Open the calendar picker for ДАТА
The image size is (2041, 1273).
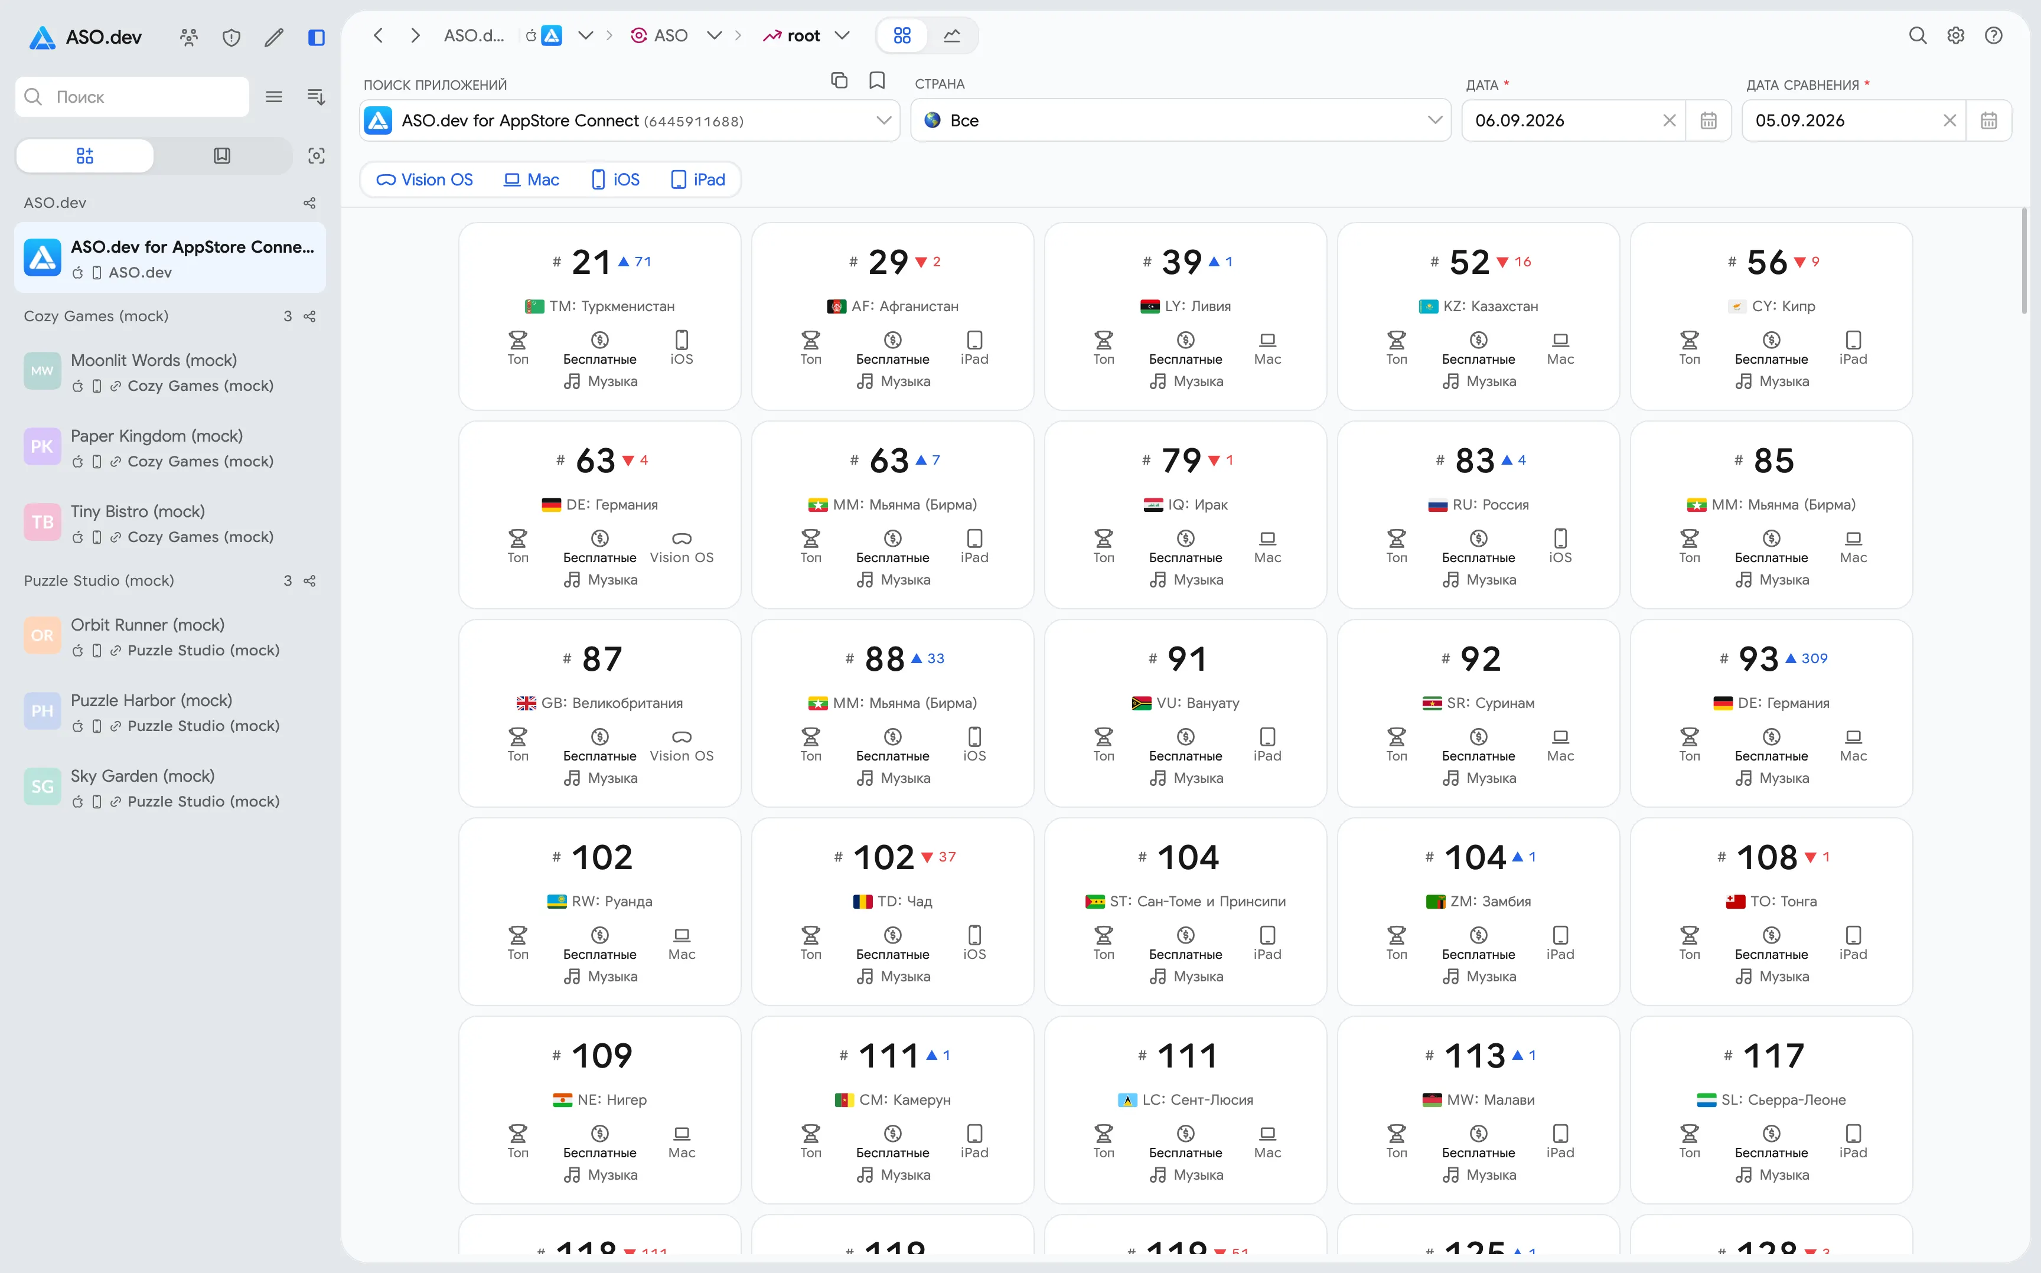pos(1709,120)
